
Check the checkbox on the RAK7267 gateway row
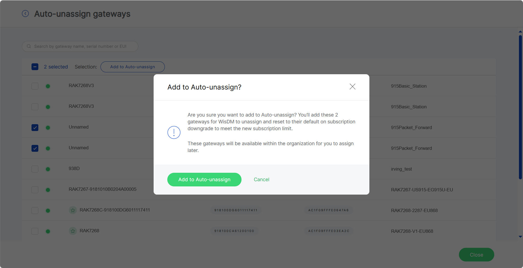click(35, 190)
